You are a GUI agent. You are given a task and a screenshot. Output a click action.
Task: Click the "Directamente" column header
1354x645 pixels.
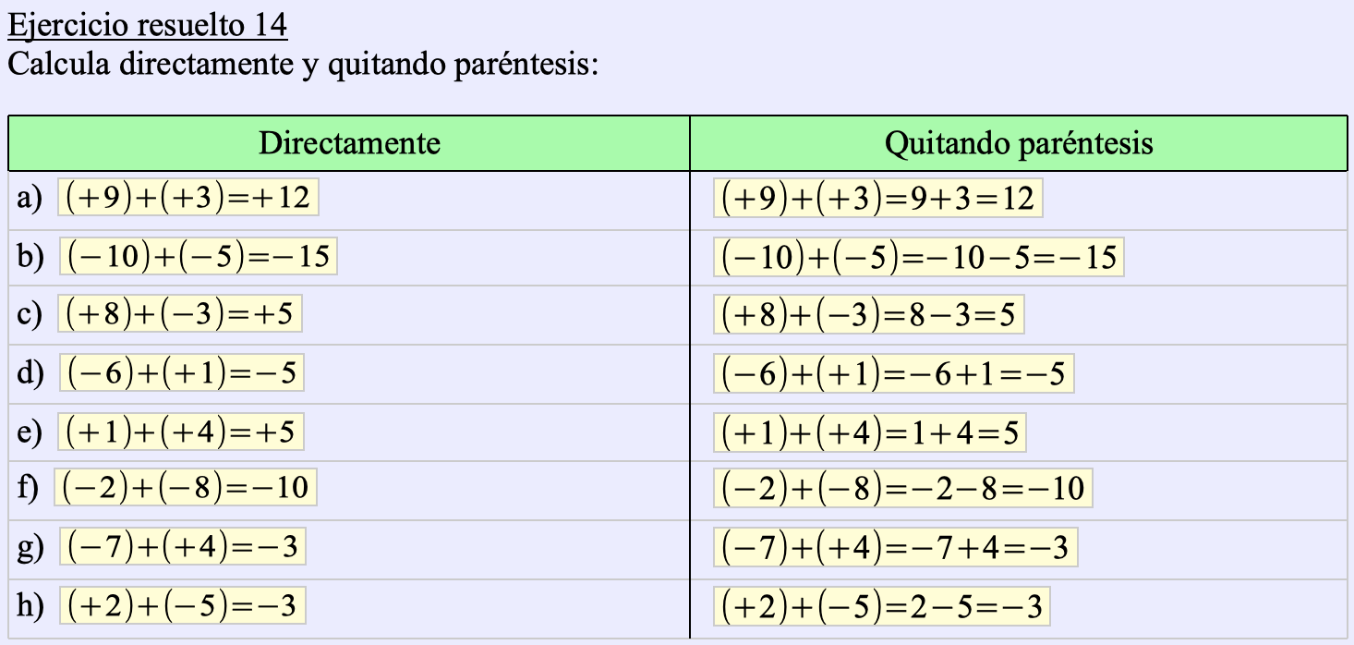(x=349, y=143)
